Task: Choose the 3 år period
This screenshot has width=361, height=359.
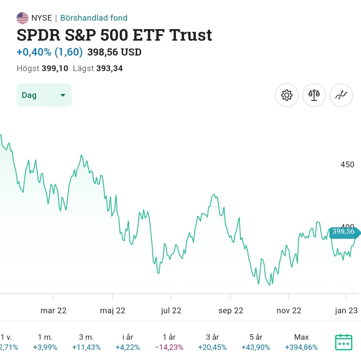Action: coord(212,342)
